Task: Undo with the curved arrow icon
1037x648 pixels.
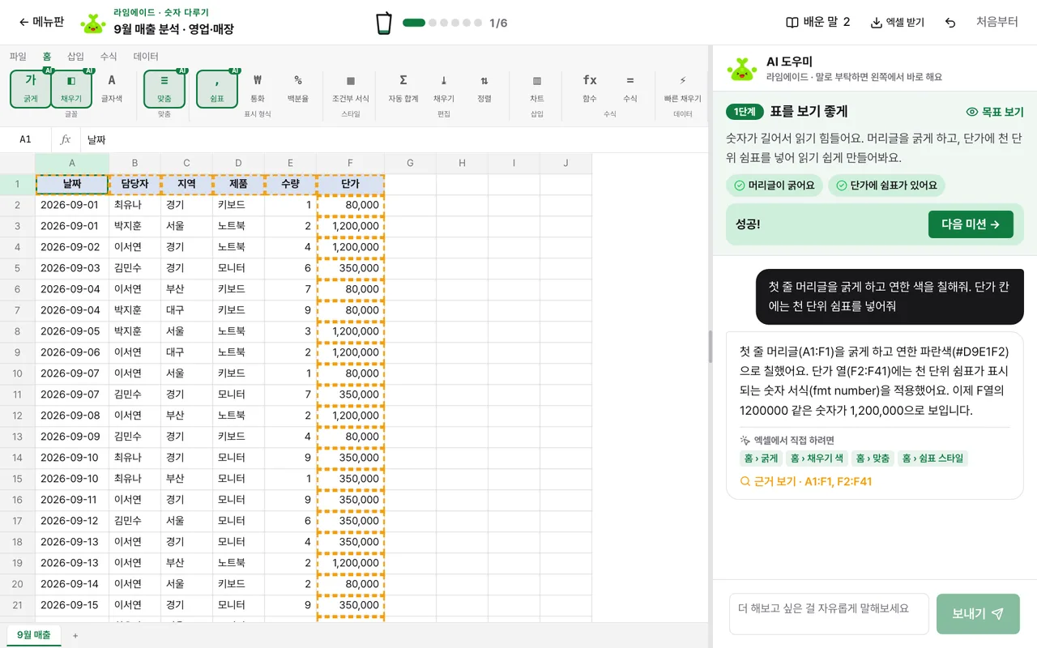Action: (x=950, y=23)
